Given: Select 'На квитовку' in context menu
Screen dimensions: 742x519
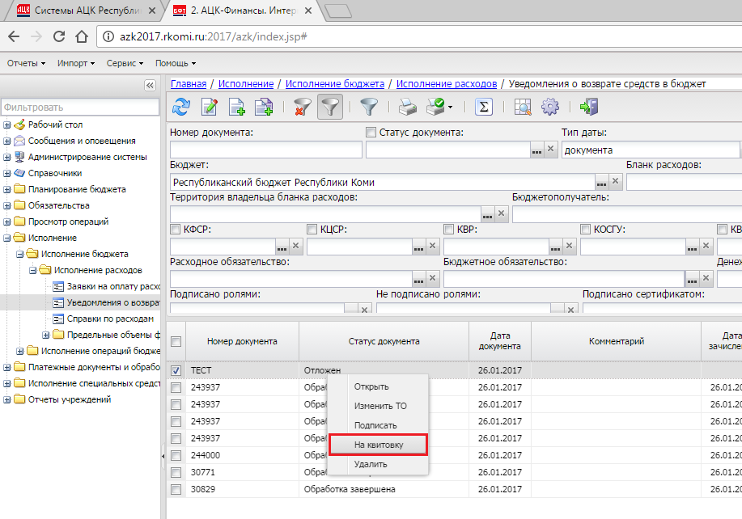Looking at the screenshot, I should coord(378,445).
